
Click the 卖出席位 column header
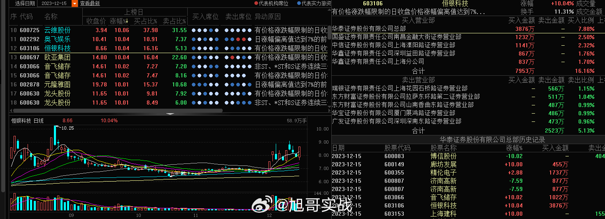click(238, 16)
